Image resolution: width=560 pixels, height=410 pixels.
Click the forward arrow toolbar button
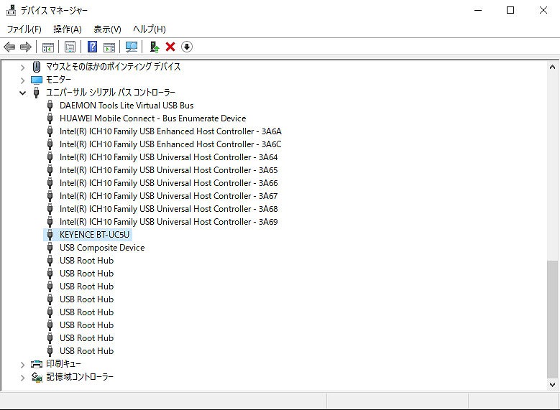pos(26,47)
